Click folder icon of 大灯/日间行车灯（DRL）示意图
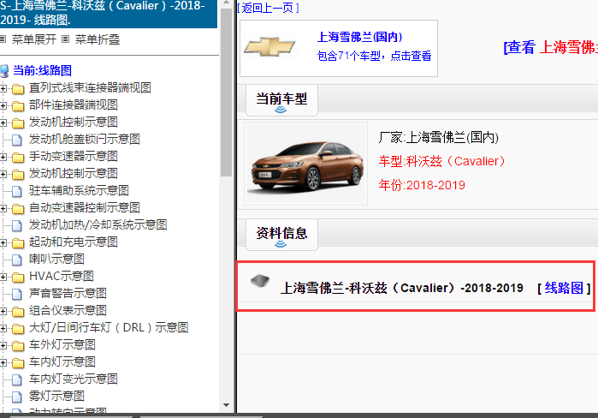This screenshot has width=598, height=418. tap(18, 329)
